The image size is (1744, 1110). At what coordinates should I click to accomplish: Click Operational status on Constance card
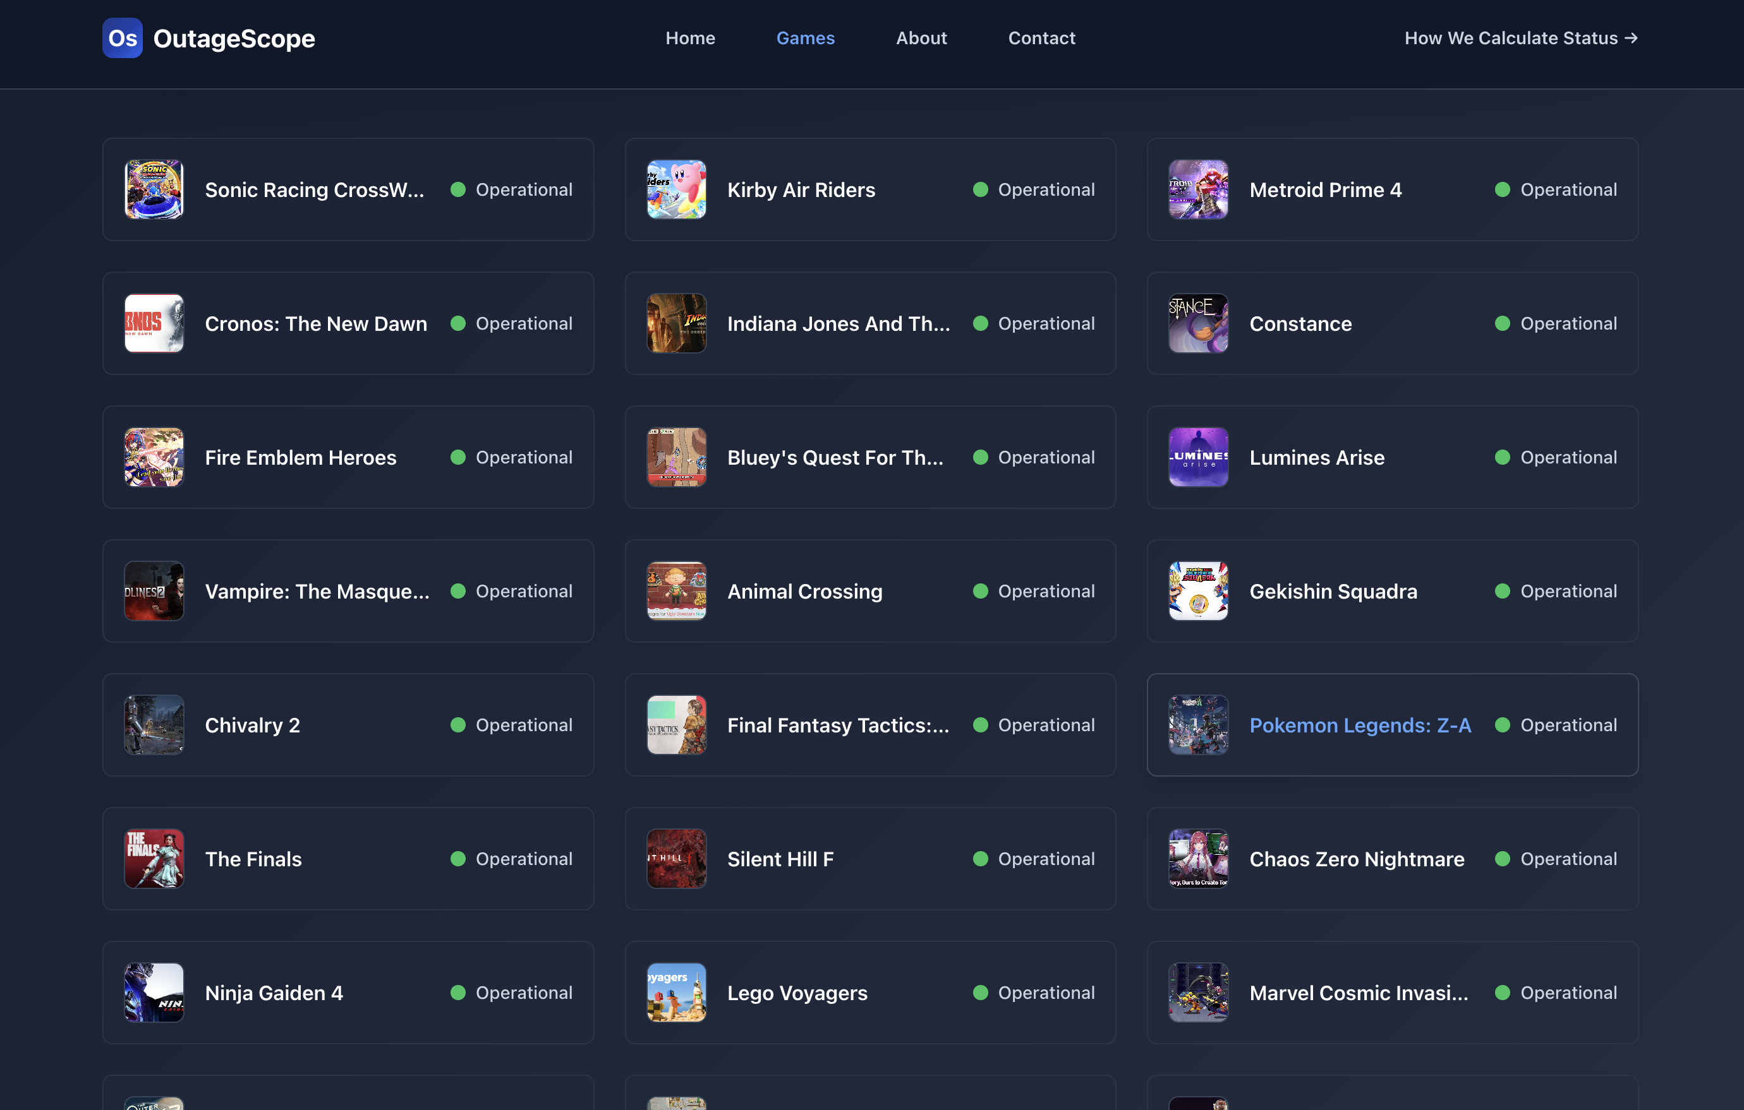click(1568, 323)
